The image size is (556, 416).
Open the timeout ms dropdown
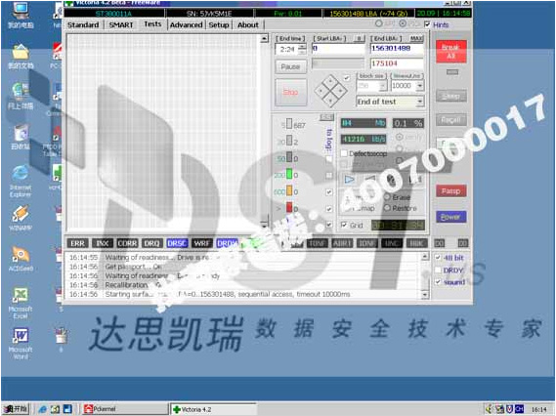click(420, 86)
